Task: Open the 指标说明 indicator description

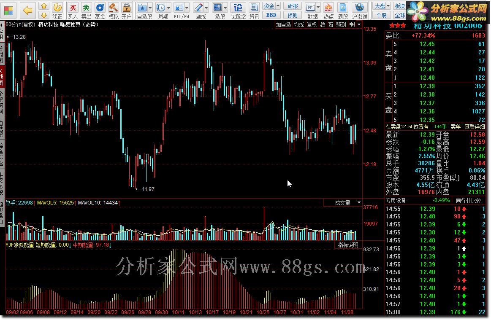Action: pyautogui.click(x=348, y=245)
